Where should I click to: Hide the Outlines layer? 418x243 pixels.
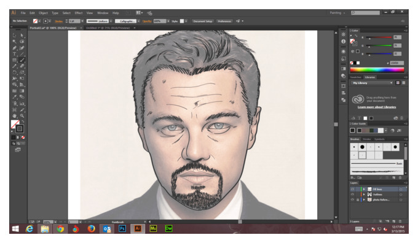352,195
